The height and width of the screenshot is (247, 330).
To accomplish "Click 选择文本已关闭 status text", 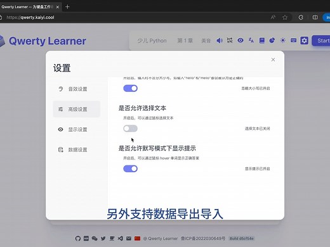I will 257,129.
